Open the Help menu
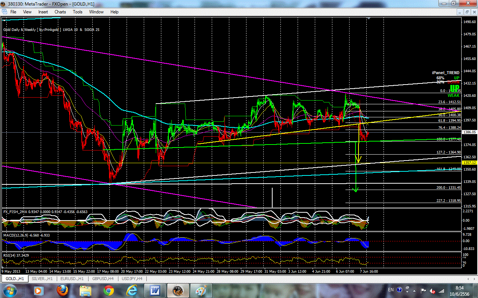 point(114,12)
